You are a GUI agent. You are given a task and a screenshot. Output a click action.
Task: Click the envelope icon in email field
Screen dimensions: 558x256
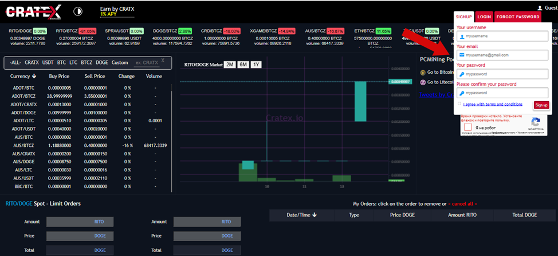click(462, 55)
